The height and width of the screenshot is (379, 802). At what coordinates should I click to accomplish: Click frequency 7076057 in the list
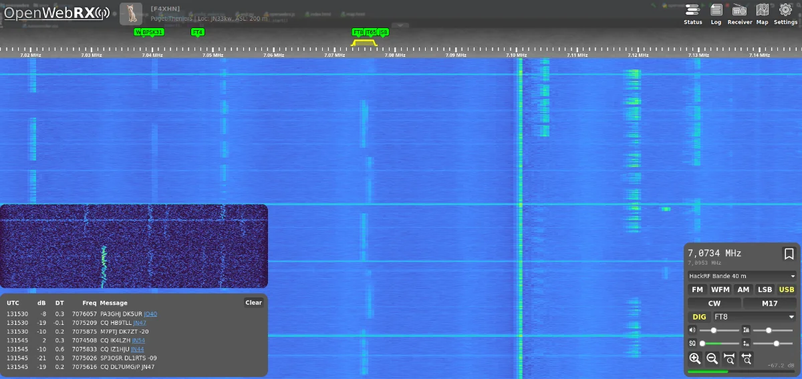(x=84, y=313)
